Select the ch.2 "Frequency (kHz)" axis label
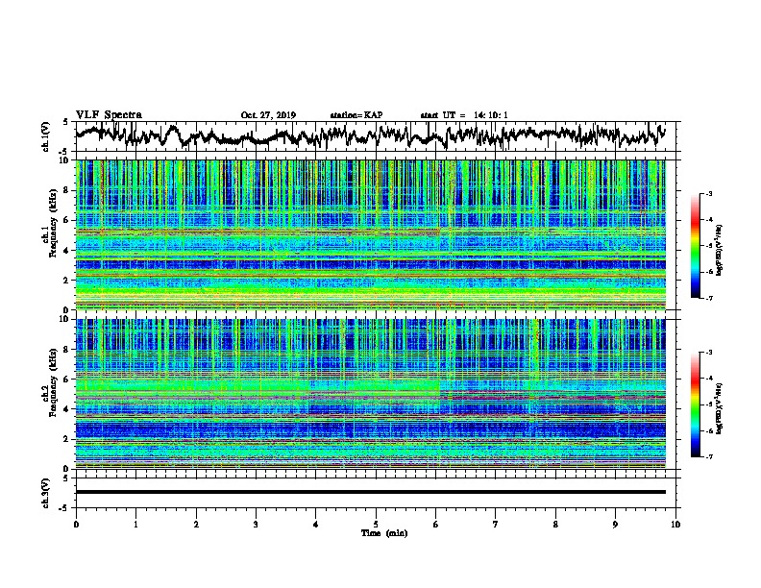The height and width of the screenshot is (588, 761). pyautogui.click(x=54, y=381)
